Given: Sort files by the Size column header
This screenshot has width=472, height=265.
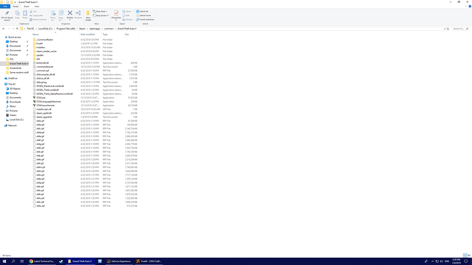Looking at the screenshot, I should (x=127, y=35).
